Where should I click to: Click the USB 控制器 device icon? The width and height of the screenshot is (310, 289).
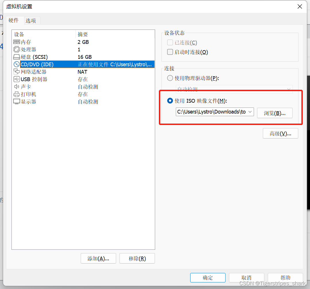click(16, 79)
